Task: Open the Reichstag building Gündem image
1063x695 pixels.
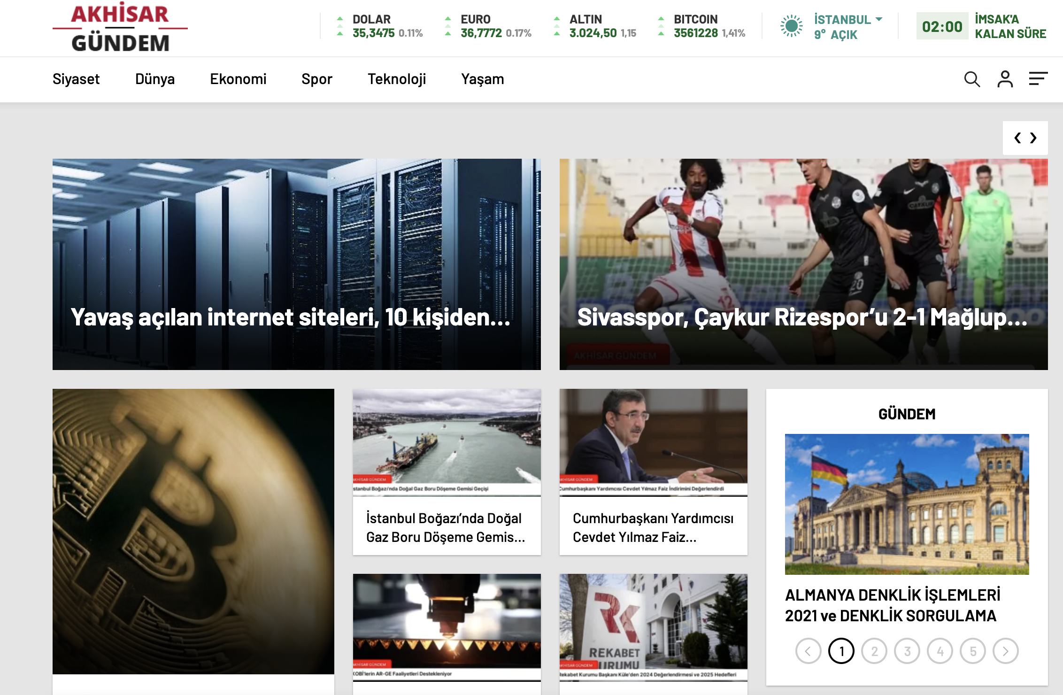Action: [907, 504]
